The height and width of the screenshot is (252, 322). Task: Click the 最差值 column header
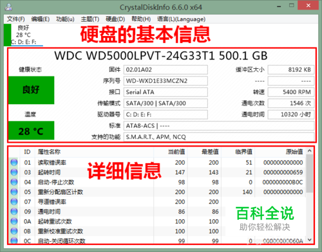pos(205,152)
